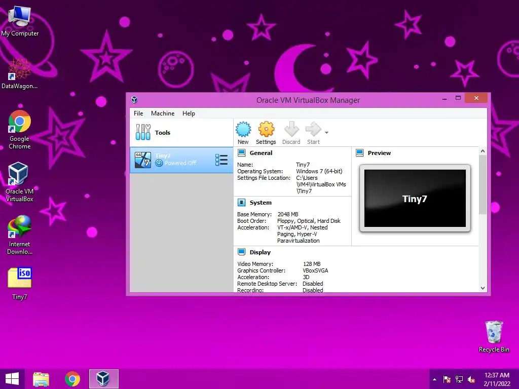Click the Display section monitor icon
The height and width of the screenshot is (389, 519).
click(242, 252)
